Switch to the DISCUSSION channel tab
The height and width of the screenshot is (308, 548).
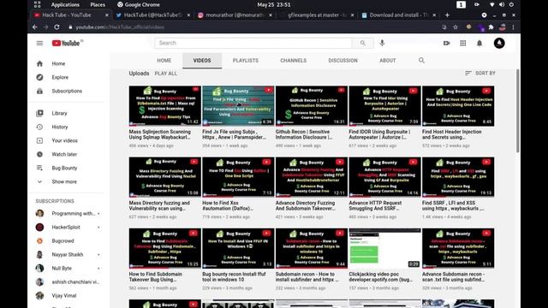point(342,61)
